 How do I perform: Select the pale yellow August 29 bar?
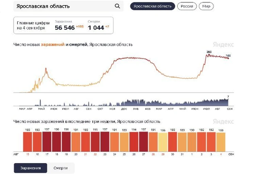click(x=163, y=142)
